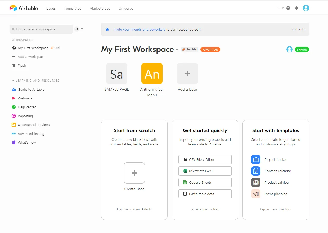Click the orange UPGRADE button
Viewport: 328px width, 233px height.
[x=210, y=49]
